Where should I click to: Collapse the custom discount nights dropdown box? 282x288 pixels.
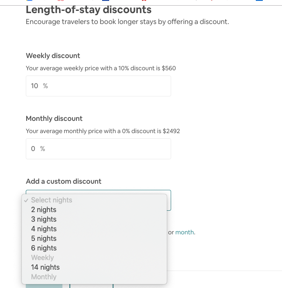pos(169,201)
